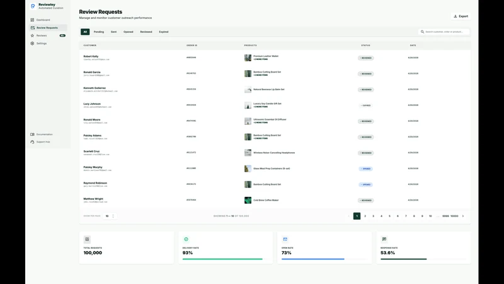Click the previous page arrow

click(349, 216)
